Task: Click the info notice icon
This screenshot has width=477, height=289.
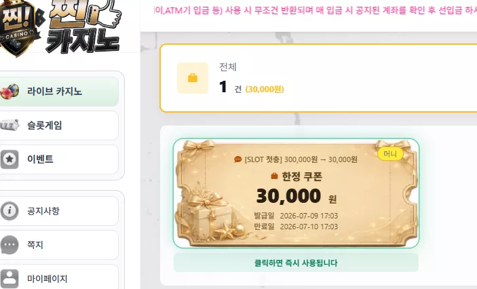Action: (x=9, y=210)
